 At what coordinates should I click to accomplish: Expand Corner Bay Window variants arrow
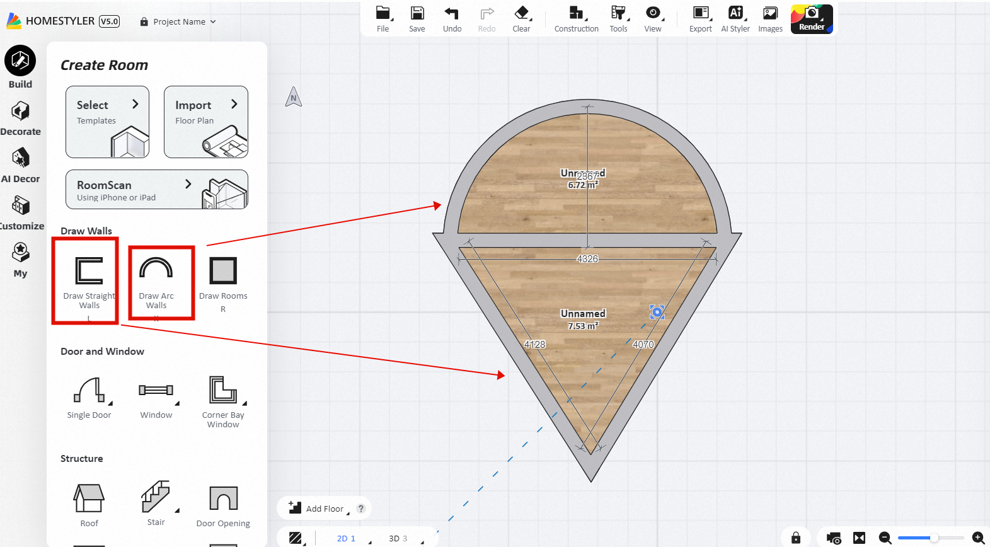point(245,403)
